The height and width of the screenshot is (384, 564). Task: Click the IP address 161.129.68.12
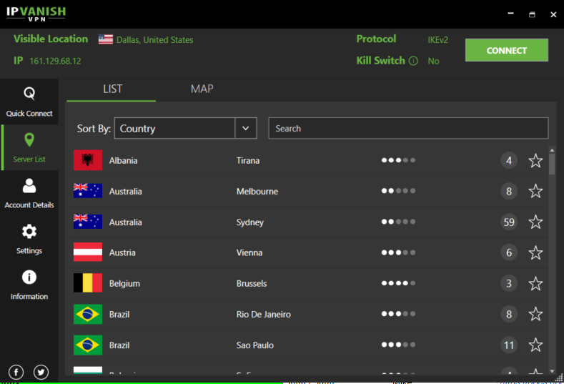pyautogui.click(x=55, y=61)
